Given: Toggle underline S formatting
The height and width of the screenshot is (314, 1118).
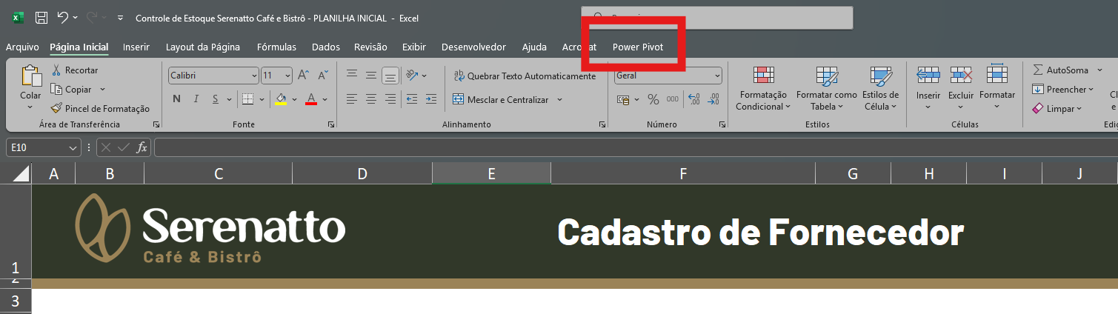Looking at the screenshot, I should tap(216, 99).
